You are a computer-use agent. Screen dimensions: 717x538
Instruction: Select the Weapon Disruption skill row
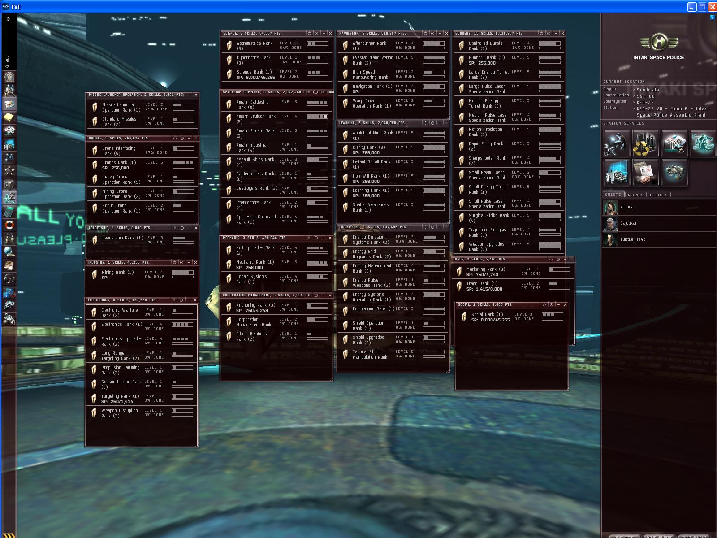[142, 413]
